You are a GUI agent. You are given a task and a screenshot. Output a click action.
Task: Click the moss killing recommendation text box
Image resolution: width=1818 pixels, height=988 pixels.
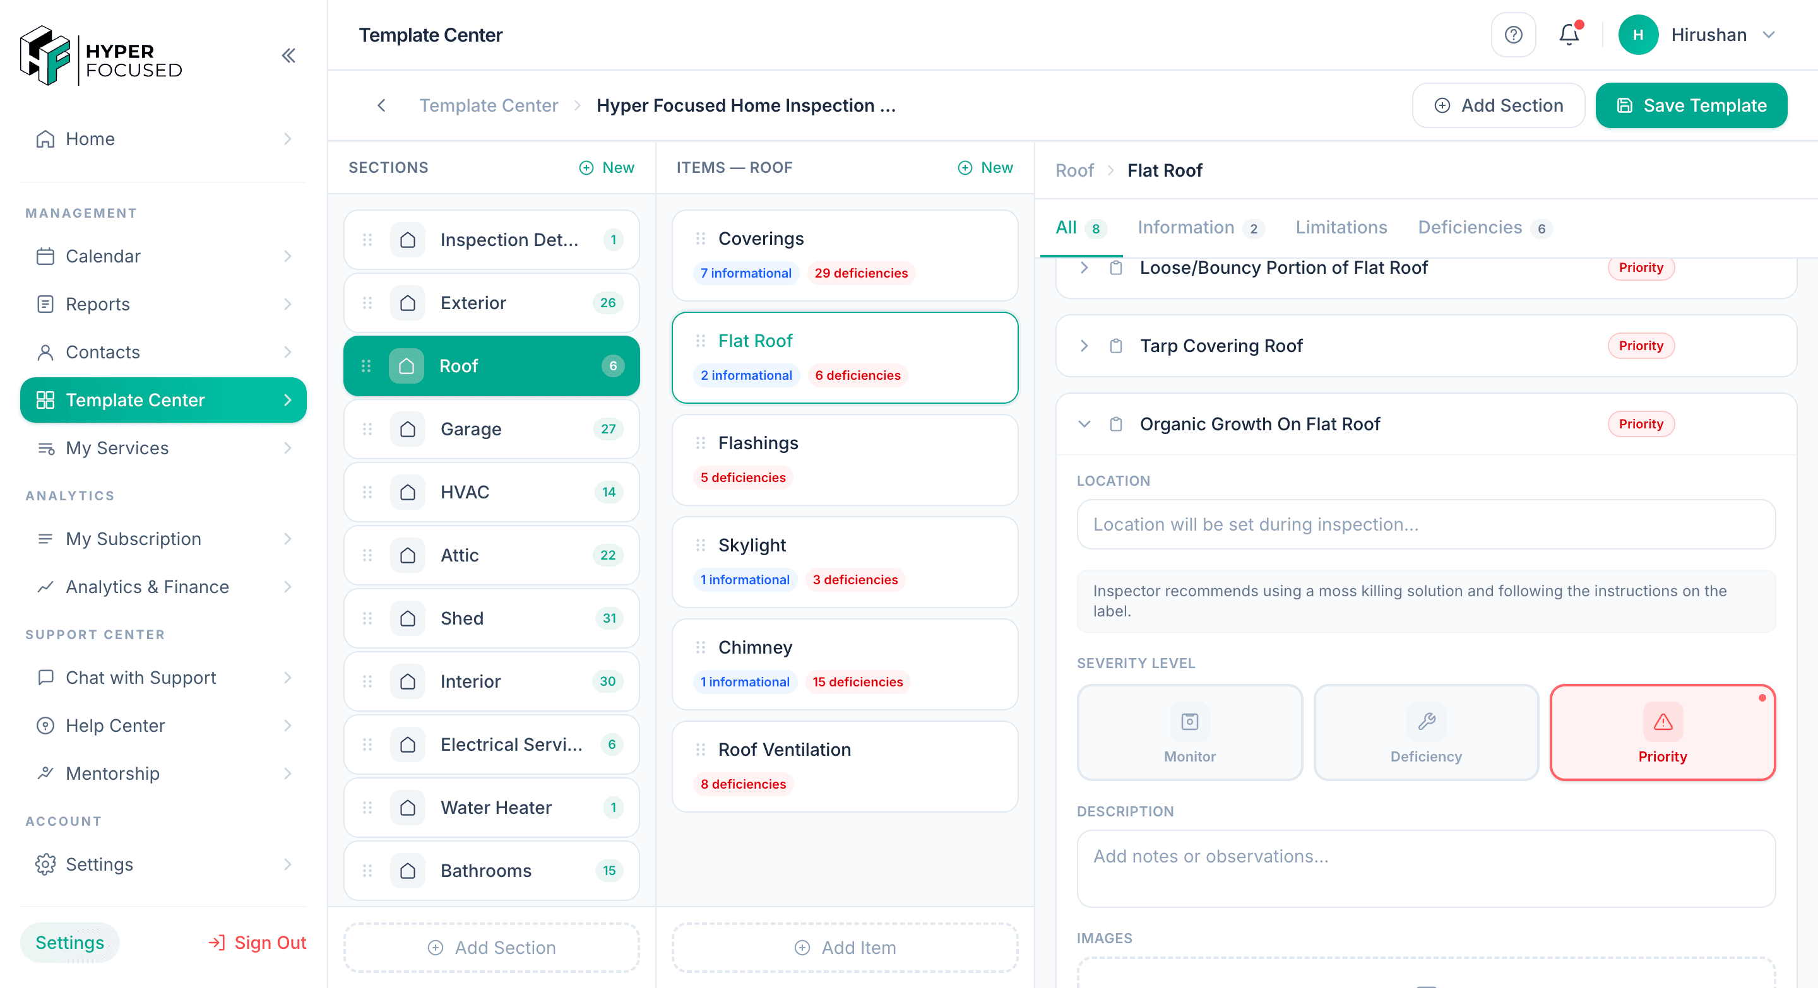[x=1425, y=601]
